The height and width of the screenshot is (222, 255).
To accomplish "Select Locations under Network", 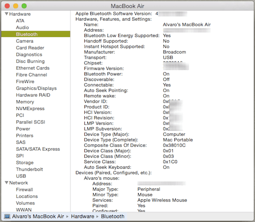I will (x=27, y=196).
